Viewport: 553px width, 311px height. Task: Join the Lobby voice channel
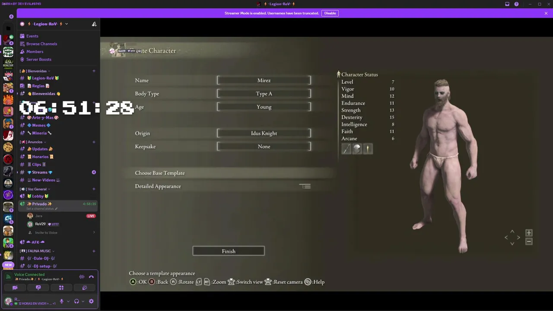[x=38, y=196]
